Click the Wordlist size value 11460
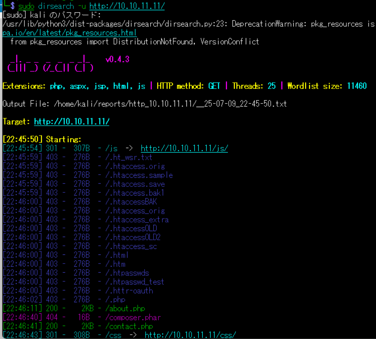 [357, 86]
